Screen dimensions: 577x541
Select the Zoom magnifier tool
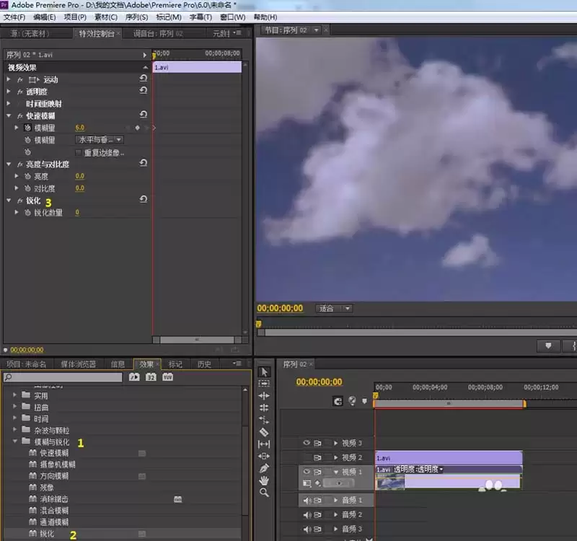click(264, 493)
